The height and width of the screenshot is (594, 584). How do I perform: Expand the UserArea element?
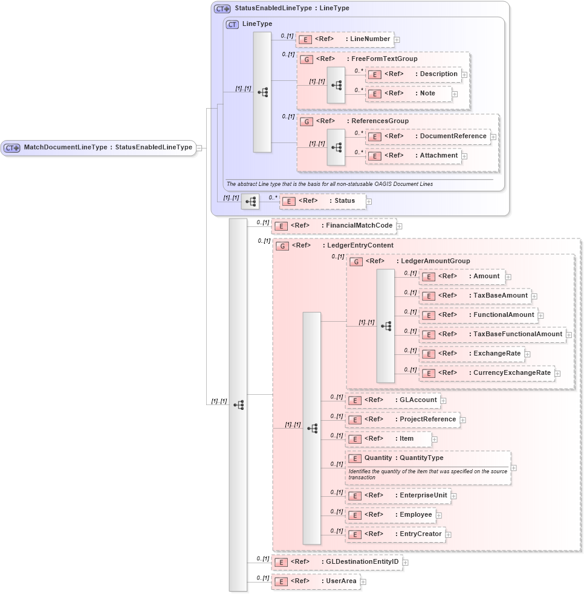tap(363, 582)
